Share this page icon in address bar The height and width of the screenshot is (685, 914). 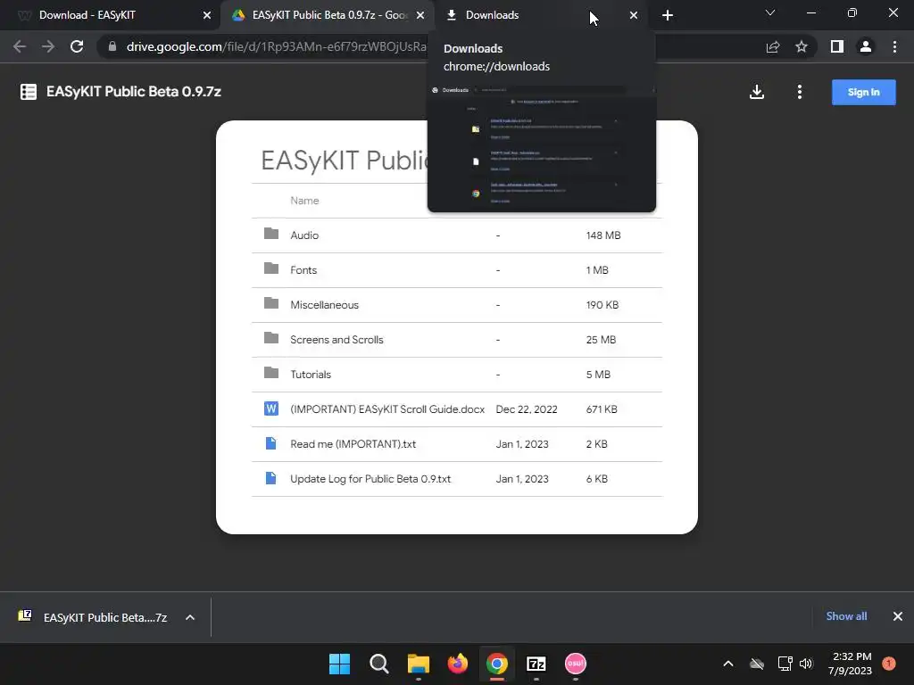point(773,46)
